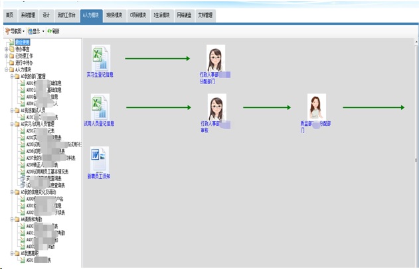The width and height of the screenshot is (419, 269).
Task: Open the 导航图 toolbar dropdown
Action: tap(15, 31)
